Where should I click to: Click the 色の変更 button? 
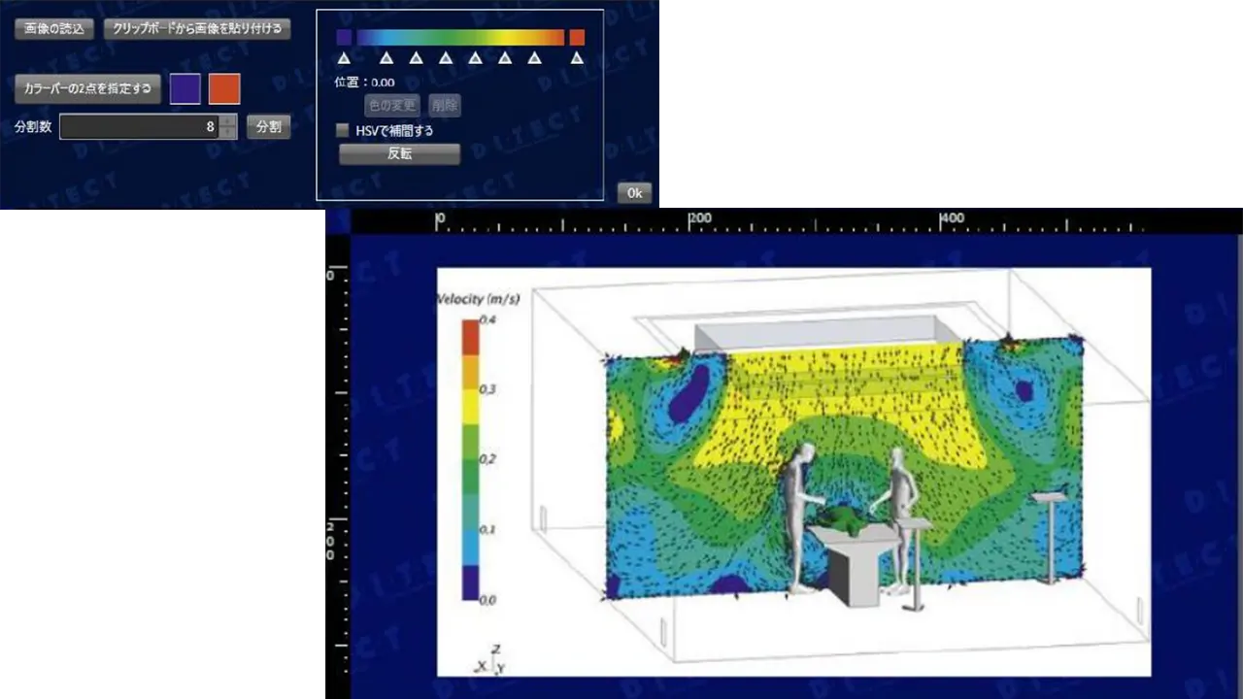[x=392, y=105]
